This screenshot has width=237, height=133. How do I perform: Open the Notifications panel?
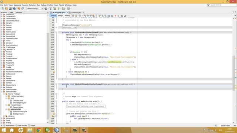pyautogui.click(x=9, y=126)
